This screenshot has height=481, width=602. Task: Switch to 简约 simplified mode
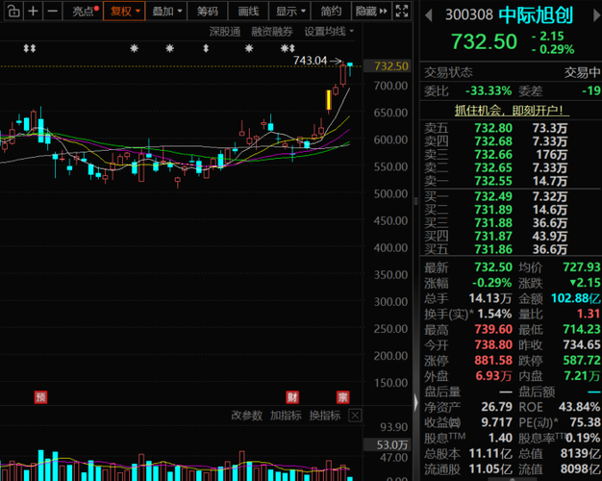pos(331,12)
